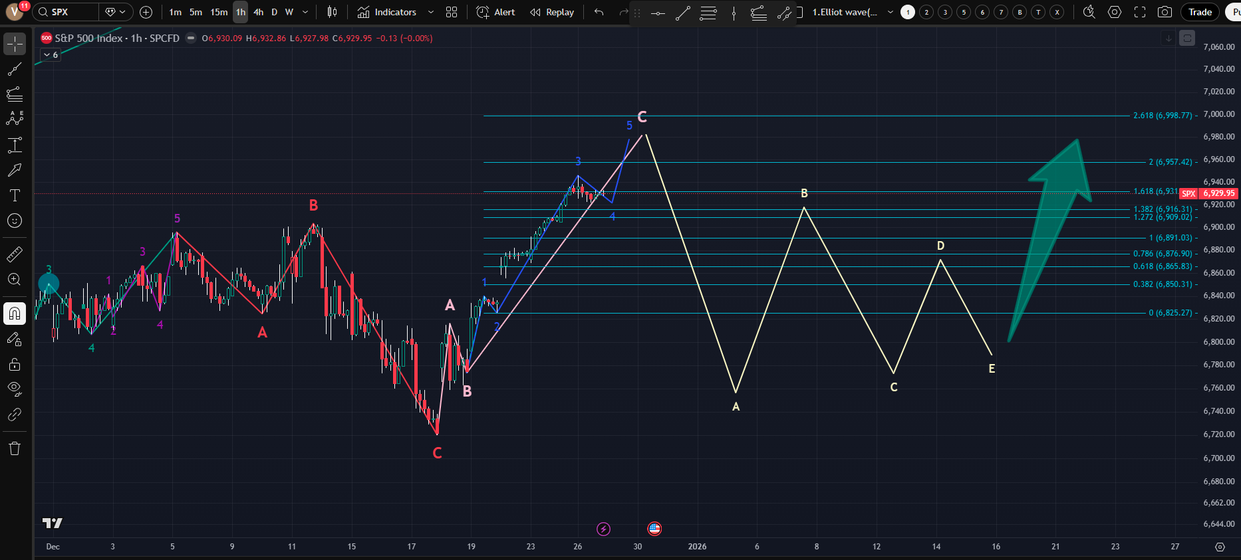Select the Measure ruler tool

15,254
